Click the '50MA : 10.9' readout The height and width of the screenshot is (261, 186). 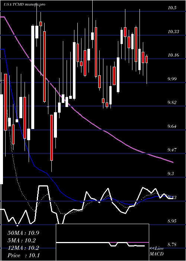click(23, 233)
